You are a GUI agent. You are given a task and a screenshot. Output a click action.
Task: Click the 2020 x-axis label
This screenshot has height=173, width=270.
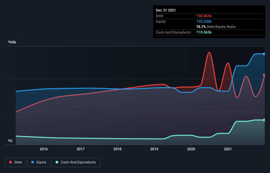(191, 149)
